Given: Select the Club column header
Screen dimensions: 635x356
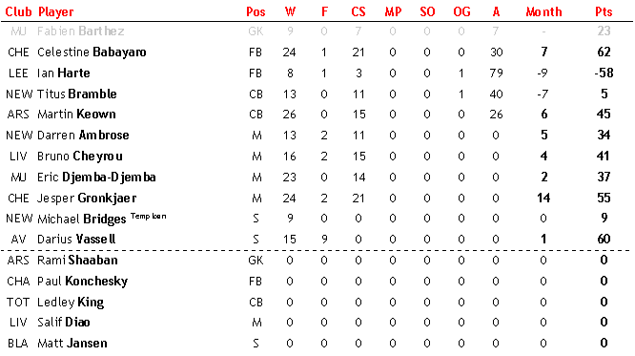Looking at the screenshot, I should tap(18, 11).
